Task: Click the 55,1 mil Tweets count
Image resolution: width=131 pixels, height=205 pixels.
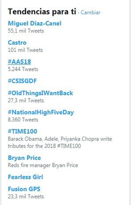Action: pos(26,31)
